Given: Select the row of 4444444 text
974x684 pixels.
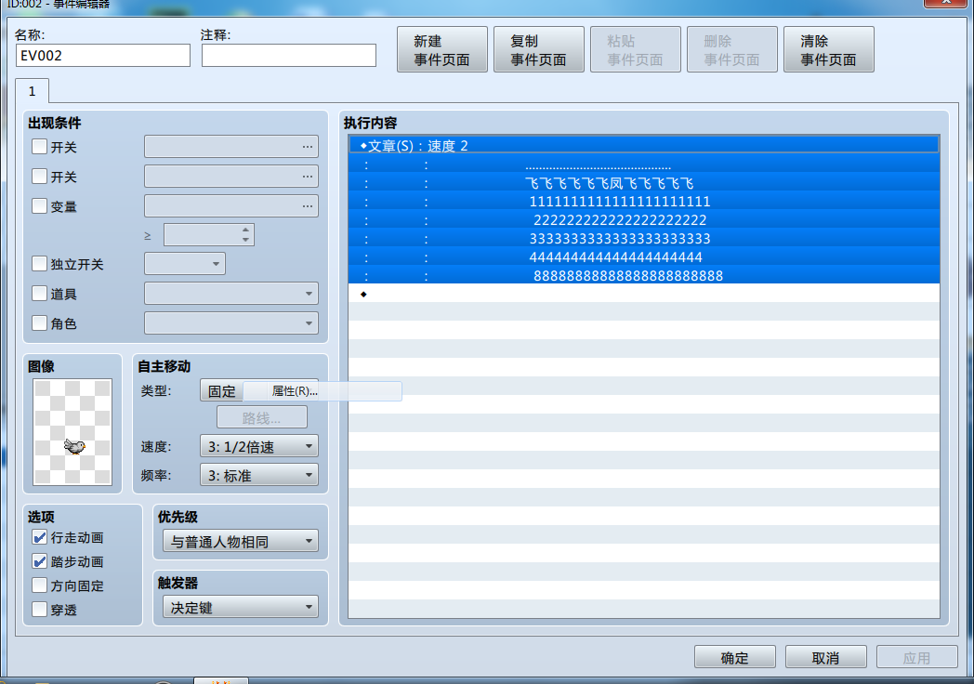Looking at the screenshot, I should pos(643,256).
